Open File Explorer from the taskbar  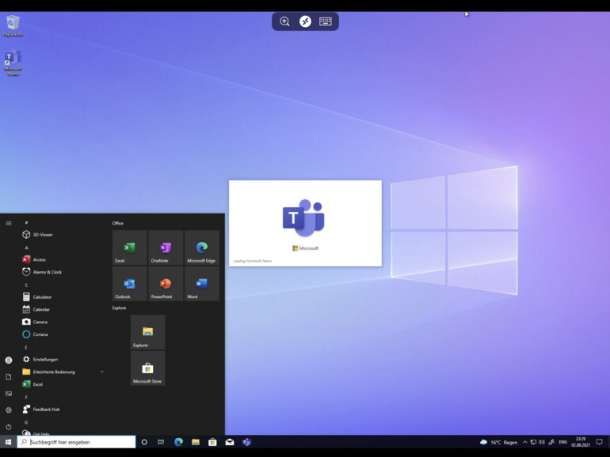coord(196,442)
